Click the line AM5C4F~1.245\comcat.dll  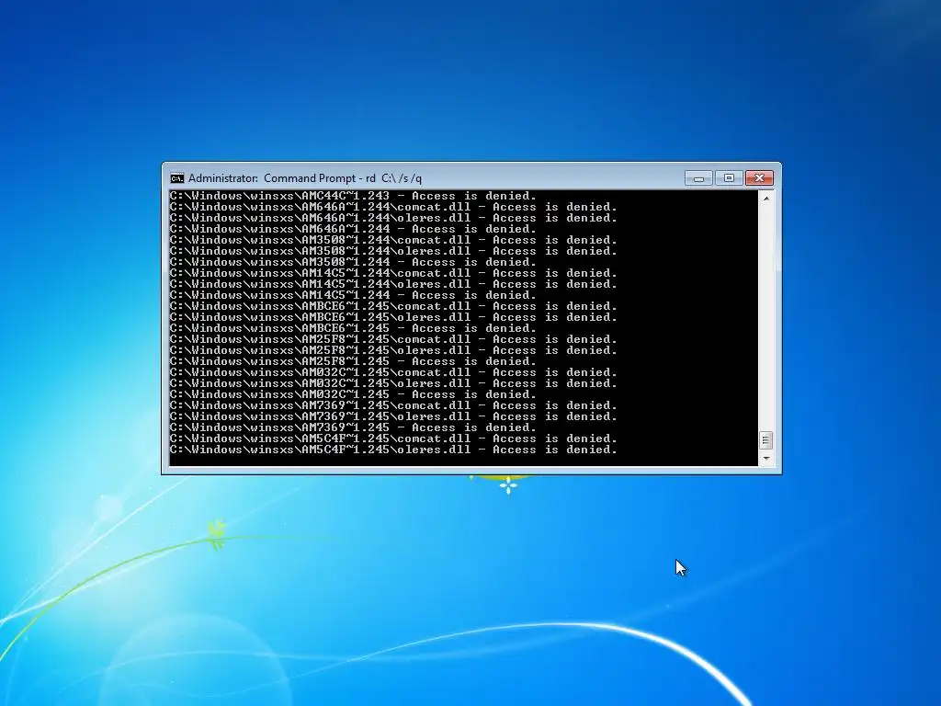[393, 438]
